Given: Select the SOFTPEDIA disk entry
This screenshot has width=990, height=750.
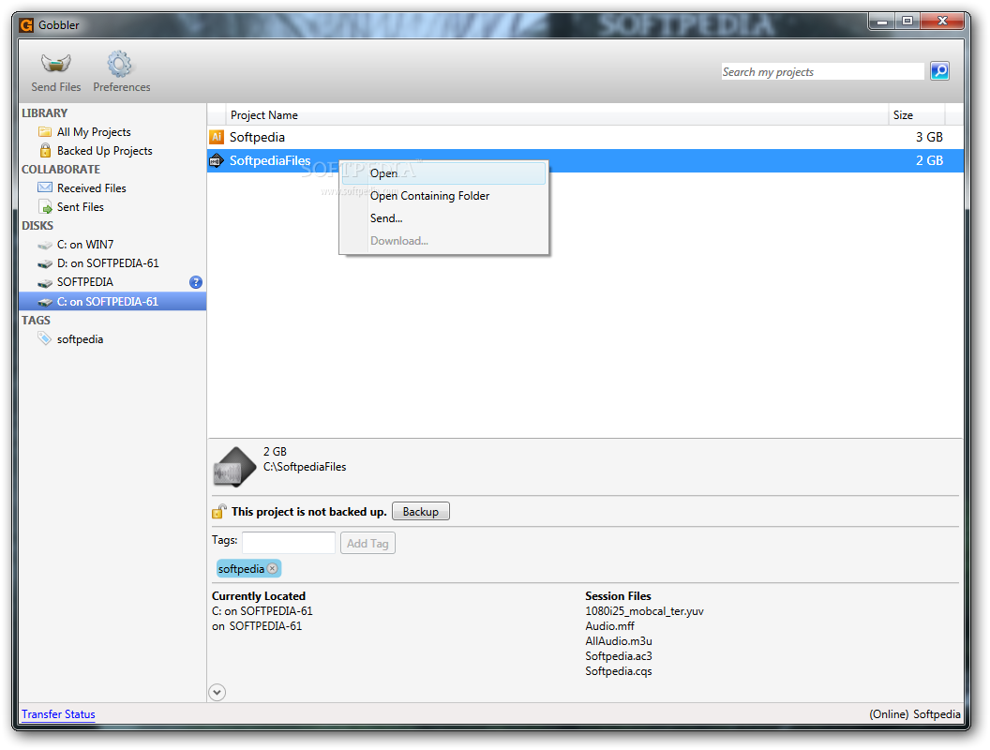Looking at the screenshot, I should pos(85,282).
